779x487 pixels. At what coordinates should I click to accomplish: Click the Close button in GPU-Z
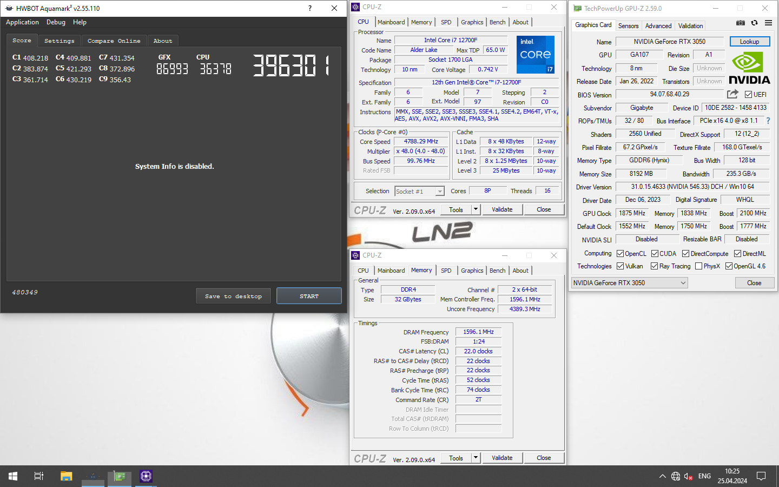[754, 282]
